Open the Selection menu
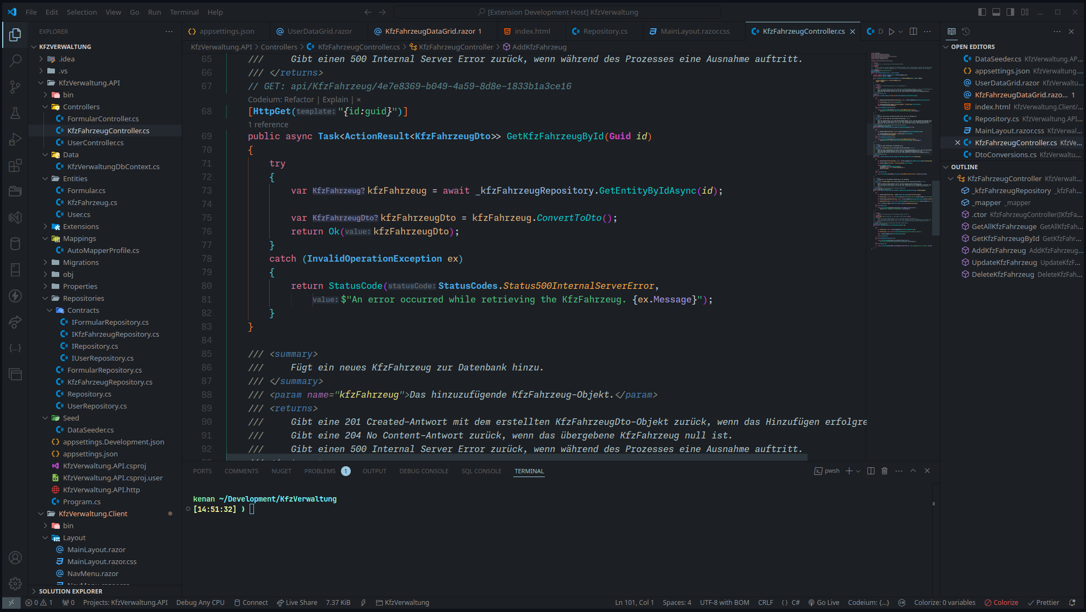 pyautogui.click(x=82, y=12)
